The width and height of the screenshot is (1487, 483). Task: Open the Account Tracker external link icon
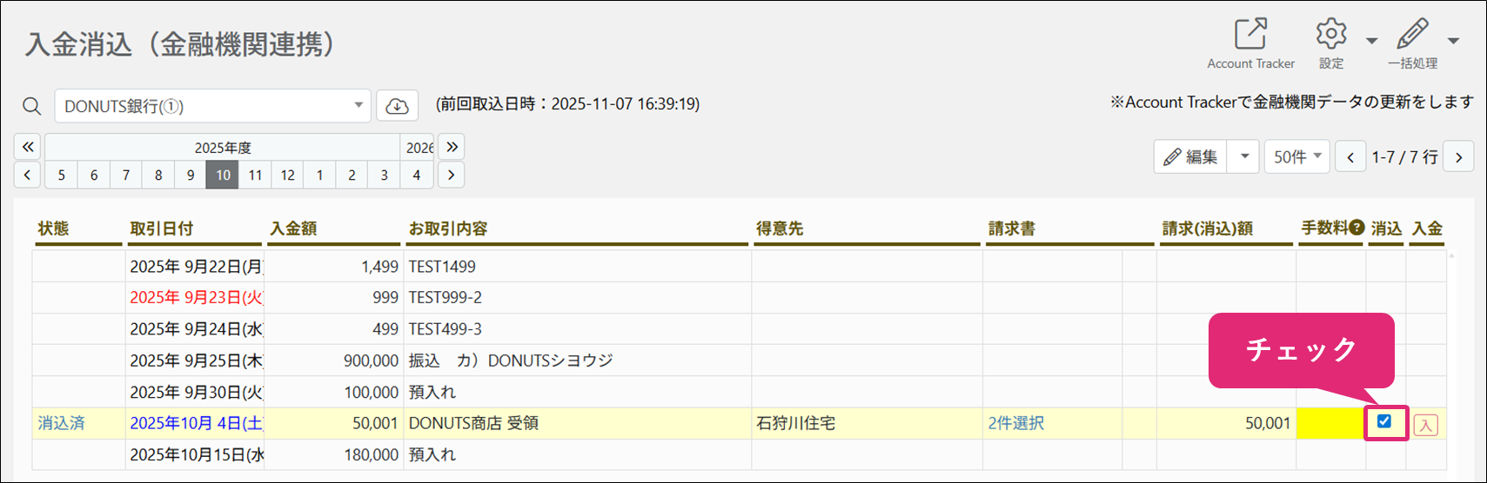tap(1250, 35)
